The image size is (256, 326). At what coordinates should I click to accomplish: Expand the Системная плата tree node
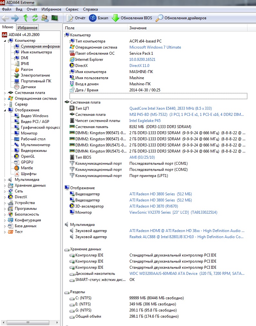(x=5, y=93)
